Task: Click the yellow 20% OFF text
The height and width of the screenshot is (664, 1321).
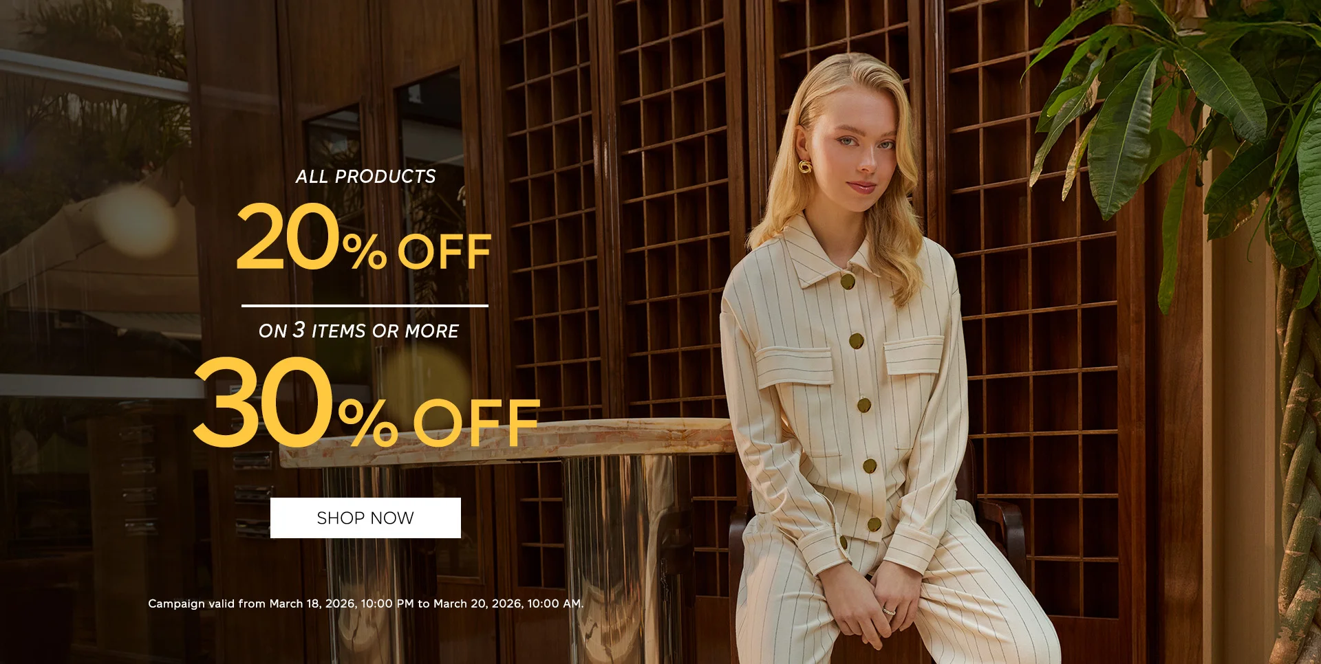Action: tap(363, 237)
